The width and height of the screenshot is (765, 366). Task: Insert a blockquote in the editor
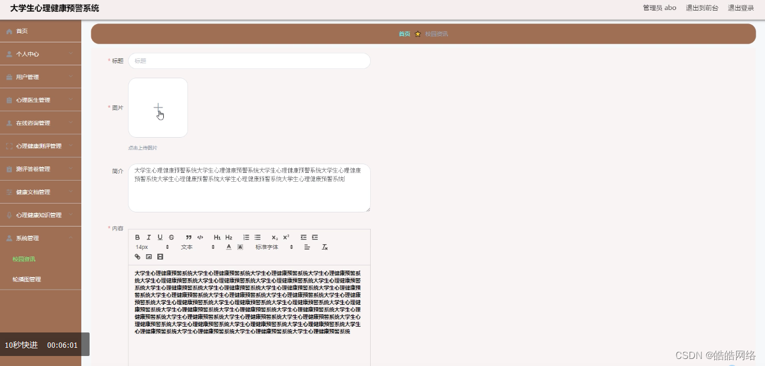tap(188, 237)
